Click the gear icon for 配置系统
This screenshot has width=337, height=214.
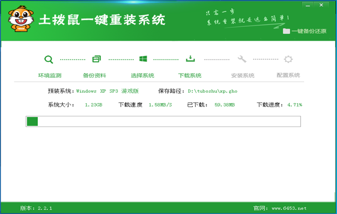pyautogui.click(x=288, y=59)
